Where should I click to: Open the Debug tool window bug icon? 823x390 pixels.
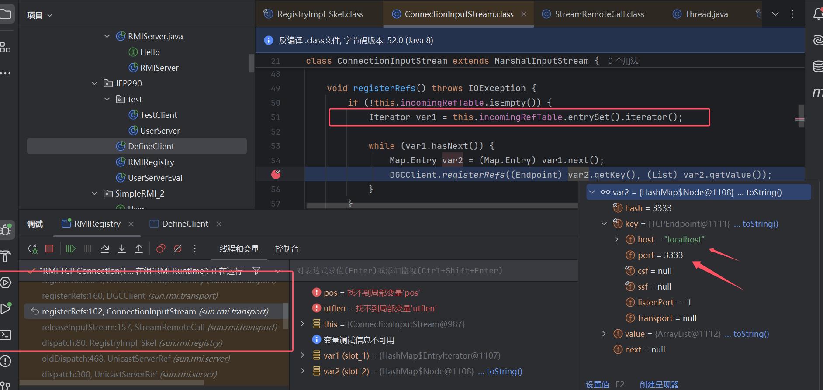[x=6, y=229]
